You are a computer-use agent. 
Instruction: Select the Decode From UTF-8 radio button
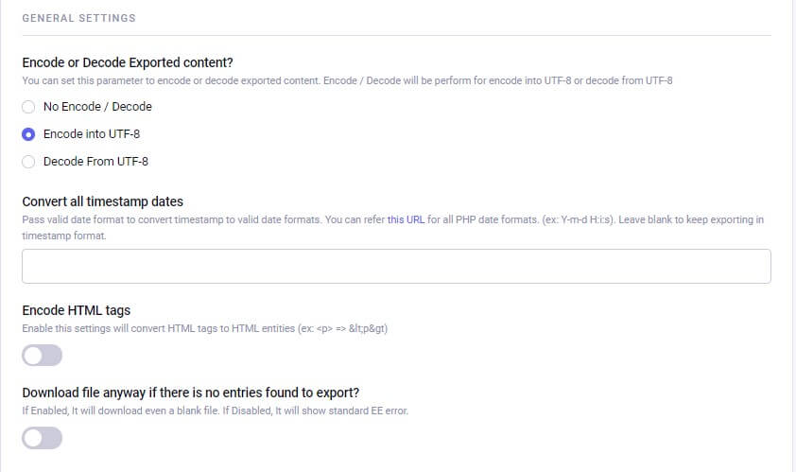(x=28, y=162)
